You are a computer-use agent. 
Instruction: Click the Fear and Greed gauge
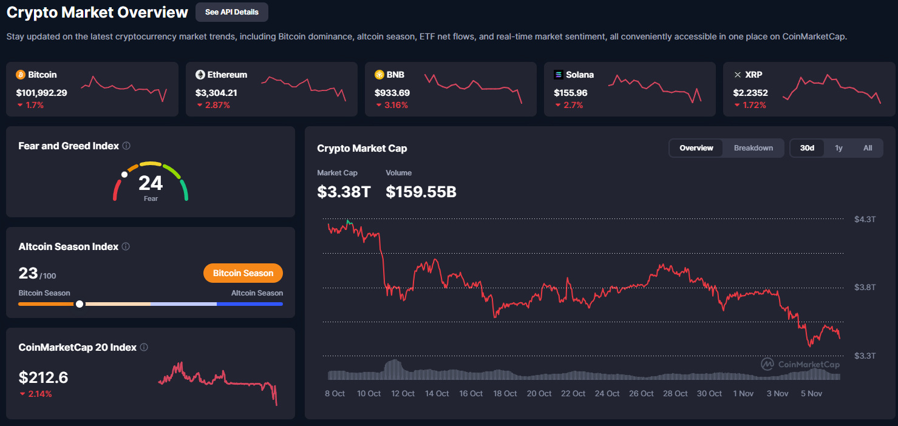click(x=151, y=181)
